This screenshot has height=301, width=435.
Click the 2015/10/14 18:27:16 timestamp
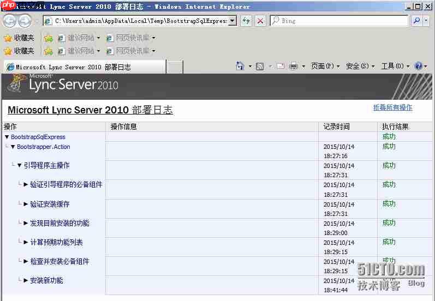pyautogui.click(x=339, y=152)
